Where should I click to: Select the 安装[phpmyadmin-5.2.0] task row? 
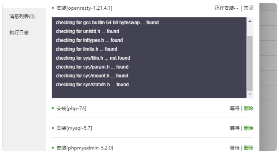click(153, 147)
